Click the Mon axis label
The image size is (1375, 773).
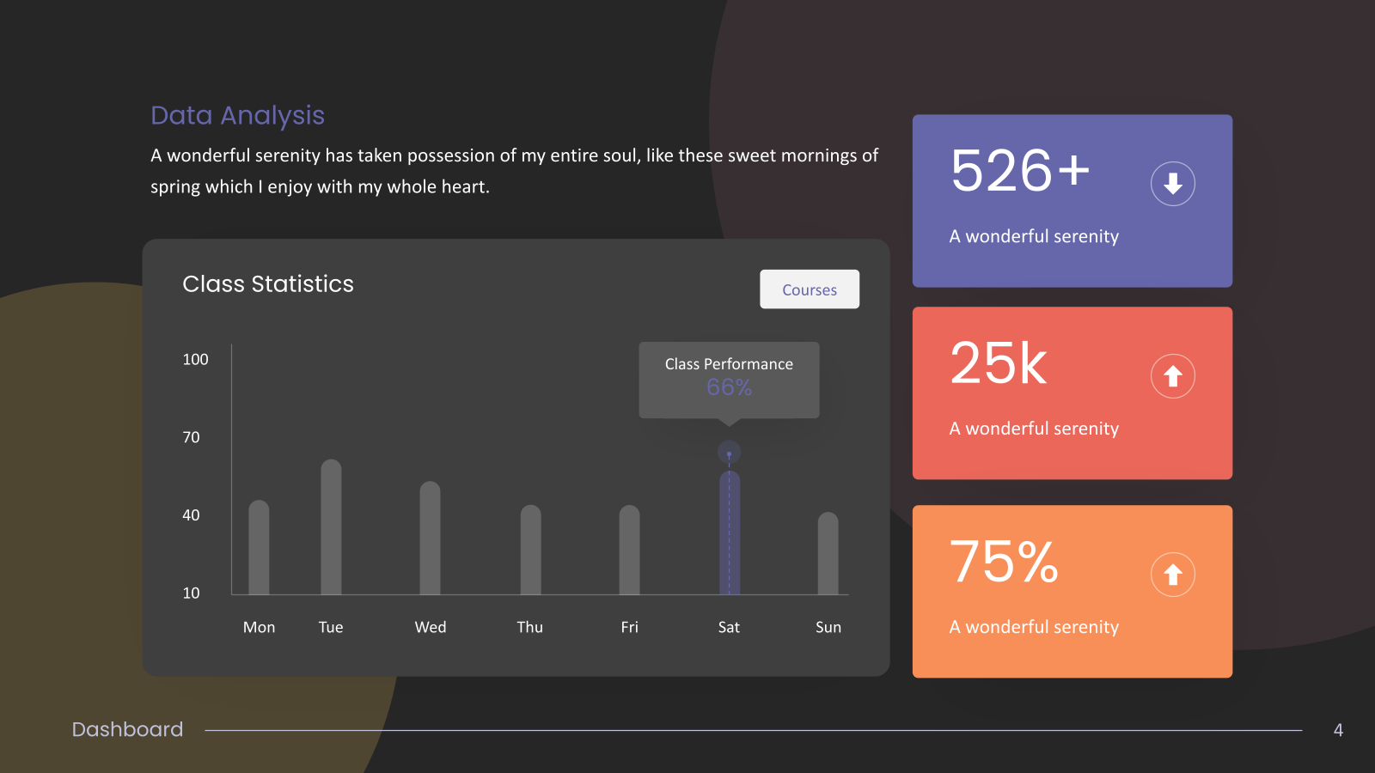click(x=259, y=627)
